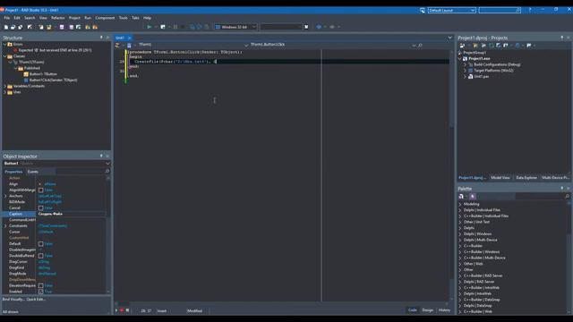Image resolution: width=573 pixels, height=322 pixels.
Task: Select the Caption property row
Action: (54, 214)
